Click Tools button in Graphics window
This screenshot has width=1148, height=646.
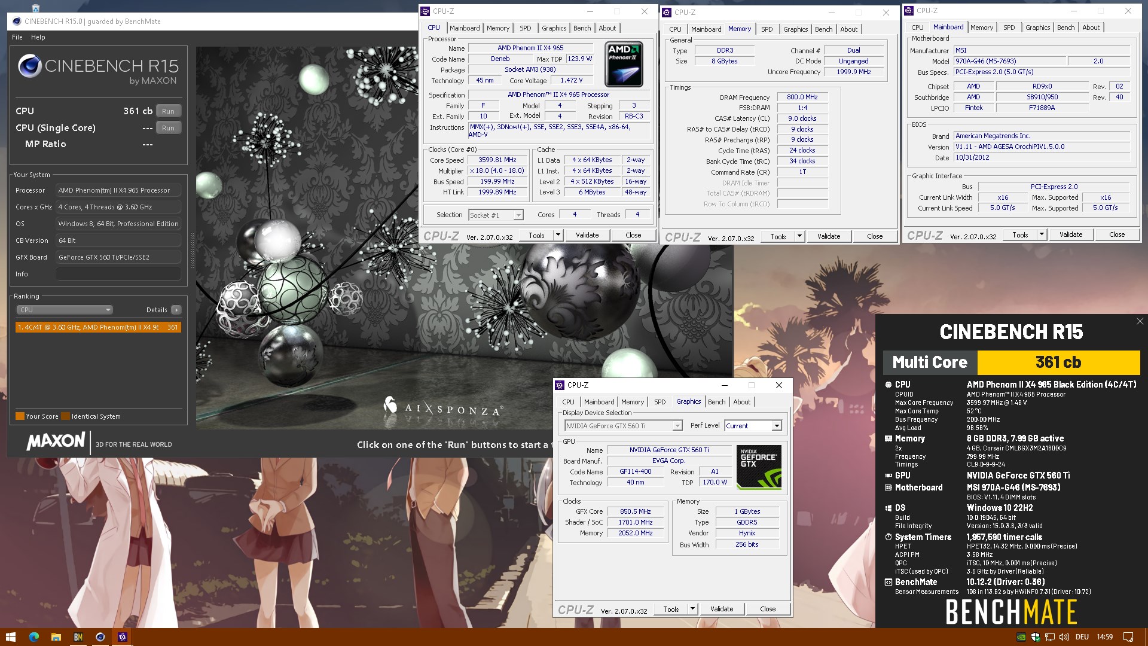click(x=671, y=609)
